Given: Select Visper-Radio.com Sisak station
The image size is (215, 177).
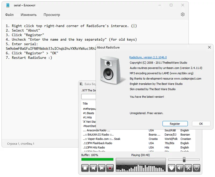Looking at the screenshot, I should click(x=102, y=139).
